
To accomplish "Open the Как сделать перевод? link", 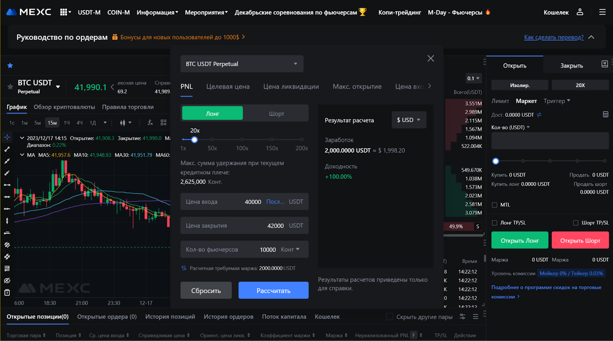I will click(x=554, y=37).
